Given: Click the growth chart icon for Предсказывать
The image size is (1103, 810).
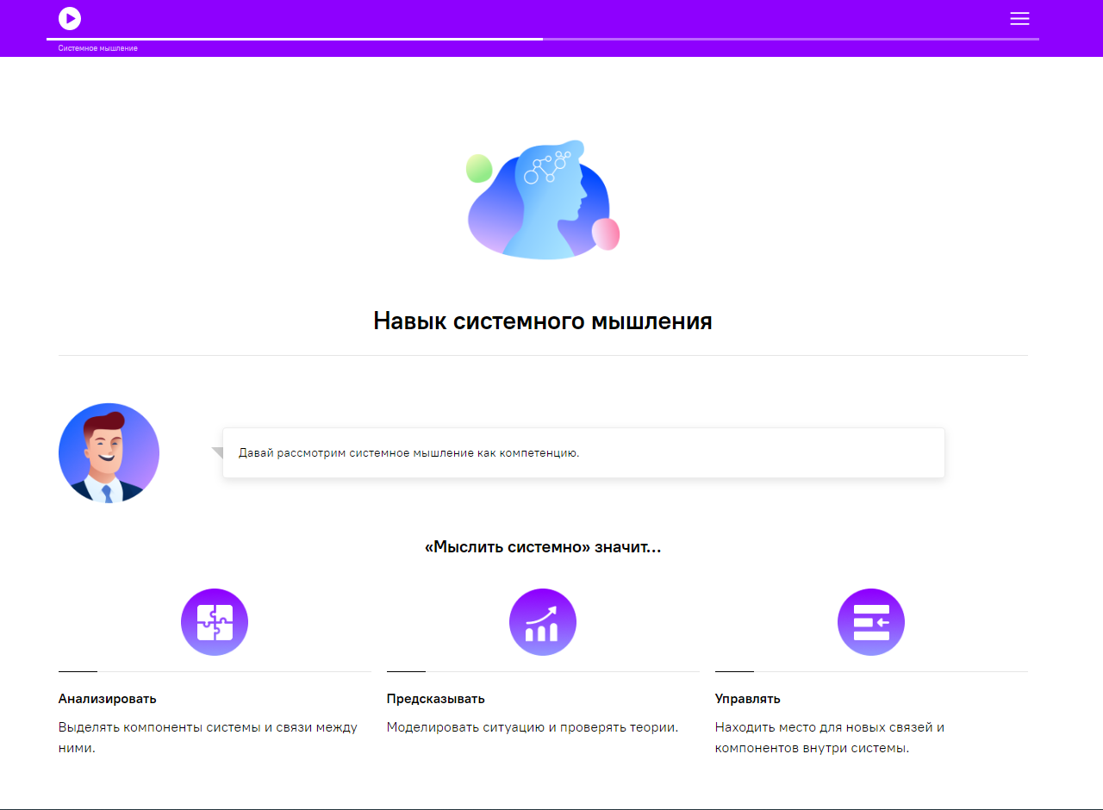Looking at the screenshot, I should point(543,622).
